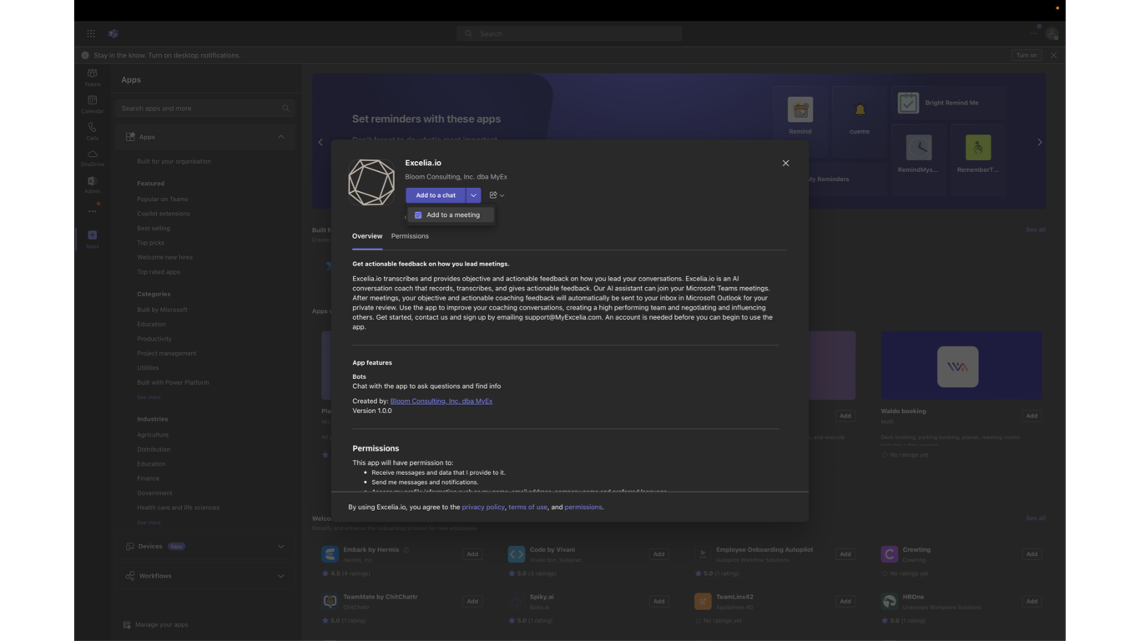
Task: Open the Calls icon in left rail
Action: coord(92,131)
